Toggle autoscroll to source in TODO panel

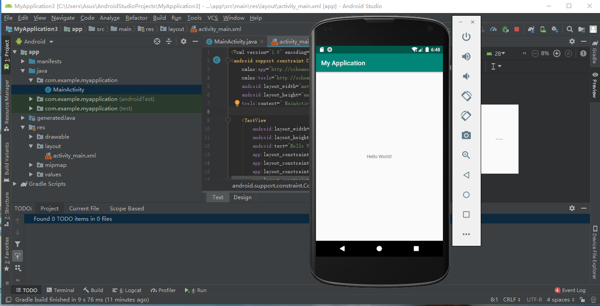(18, 256)
